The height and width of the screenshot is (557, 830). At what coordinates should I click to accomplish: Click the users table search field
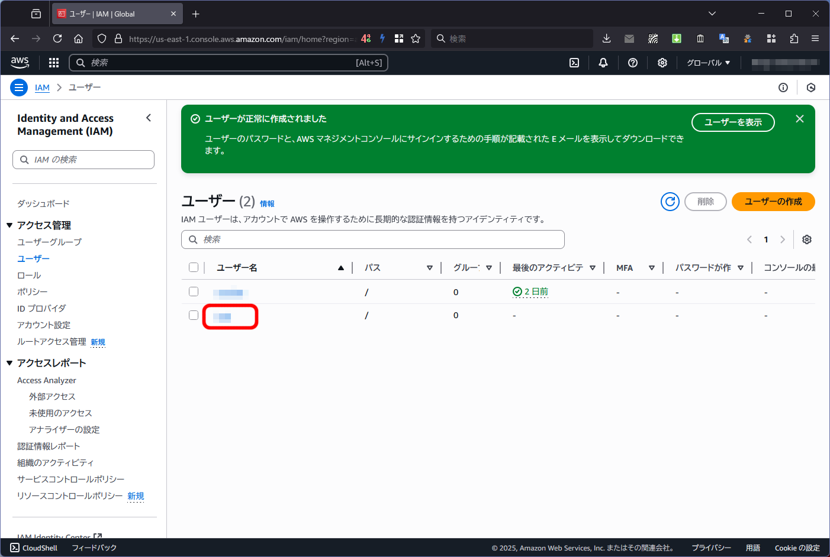coord(373,239)
